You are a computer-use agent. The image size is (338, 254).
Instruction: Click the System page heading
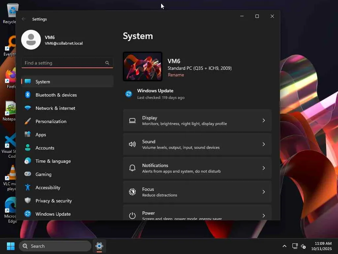pyautogui.click(x=138, y=36)
